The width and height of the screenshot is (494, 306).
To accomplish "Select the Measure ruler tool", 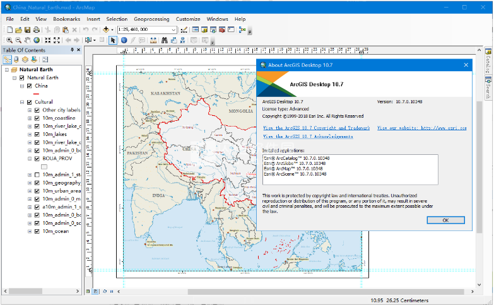I will tap(153, 40).
